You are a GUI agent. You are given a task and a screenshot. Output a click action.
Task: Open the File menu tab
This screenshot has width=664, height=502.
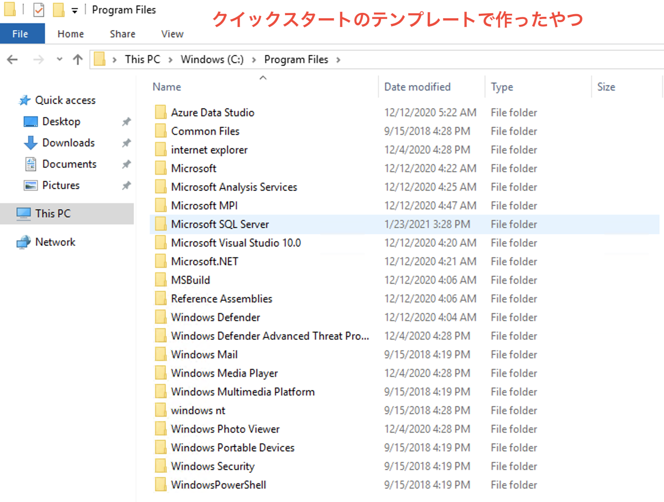20,34
